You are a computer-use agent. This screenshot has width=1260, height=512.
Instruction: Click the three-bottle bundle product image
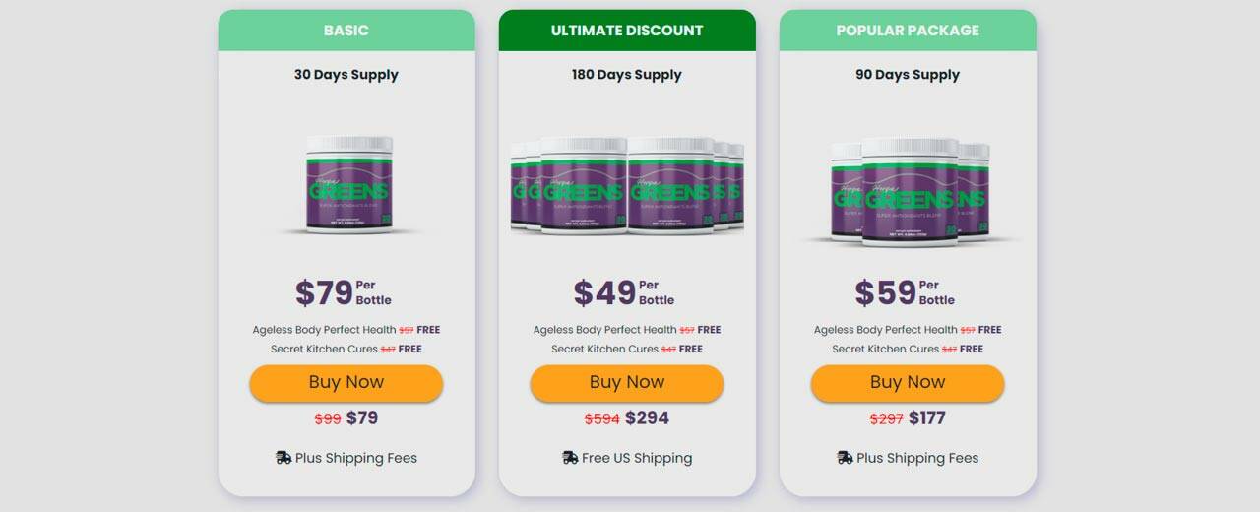coord(909,189)
